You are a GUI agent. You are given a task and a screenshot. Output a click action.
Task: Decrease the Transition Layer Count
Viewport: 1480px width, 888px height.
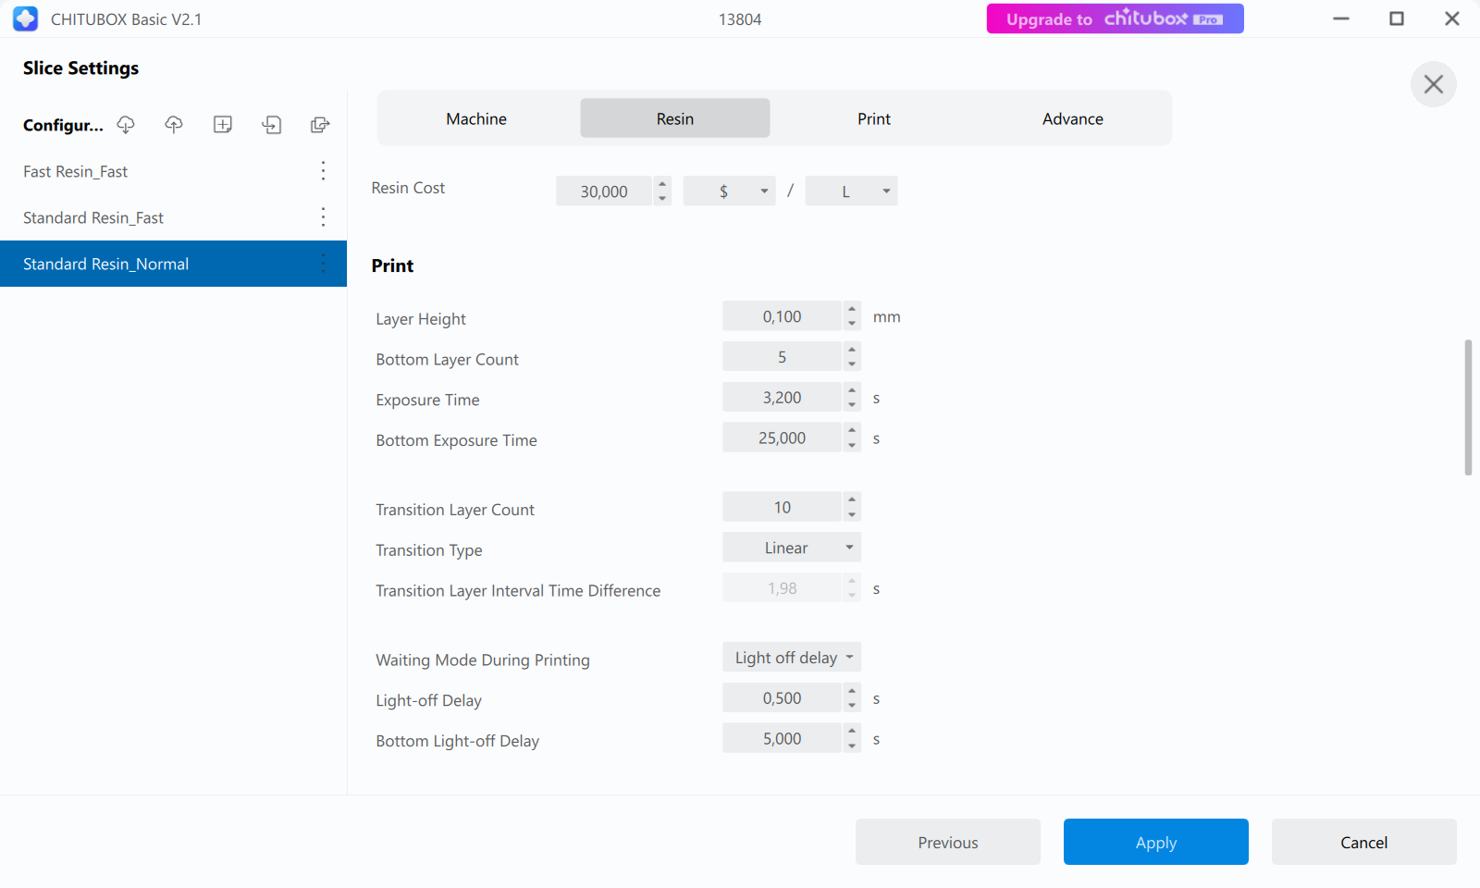pyautogui.click(x=852, y=514)
